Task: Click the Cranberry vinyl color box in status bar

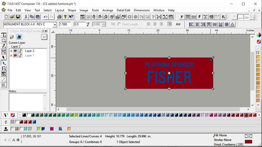Action: [x=248, y=142]
